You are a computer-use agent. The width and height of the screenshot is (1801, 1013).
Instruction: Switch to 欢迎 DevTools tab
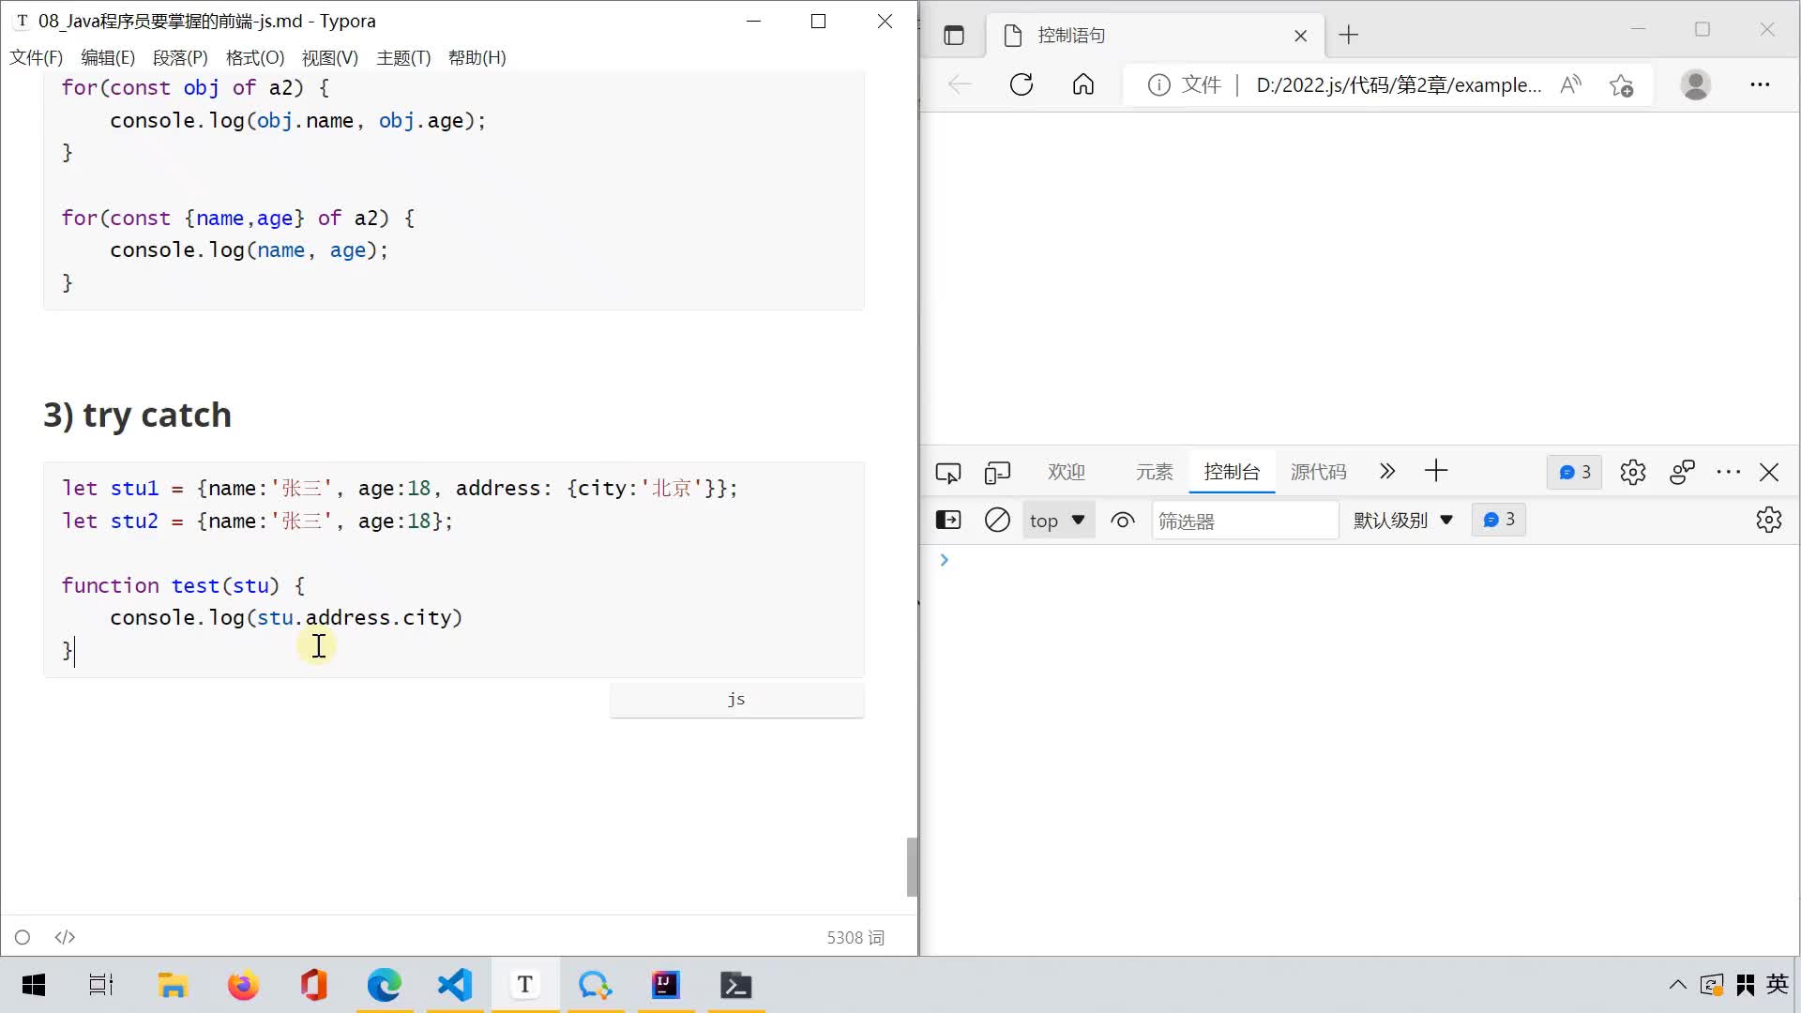click(x=1067, y=472)
